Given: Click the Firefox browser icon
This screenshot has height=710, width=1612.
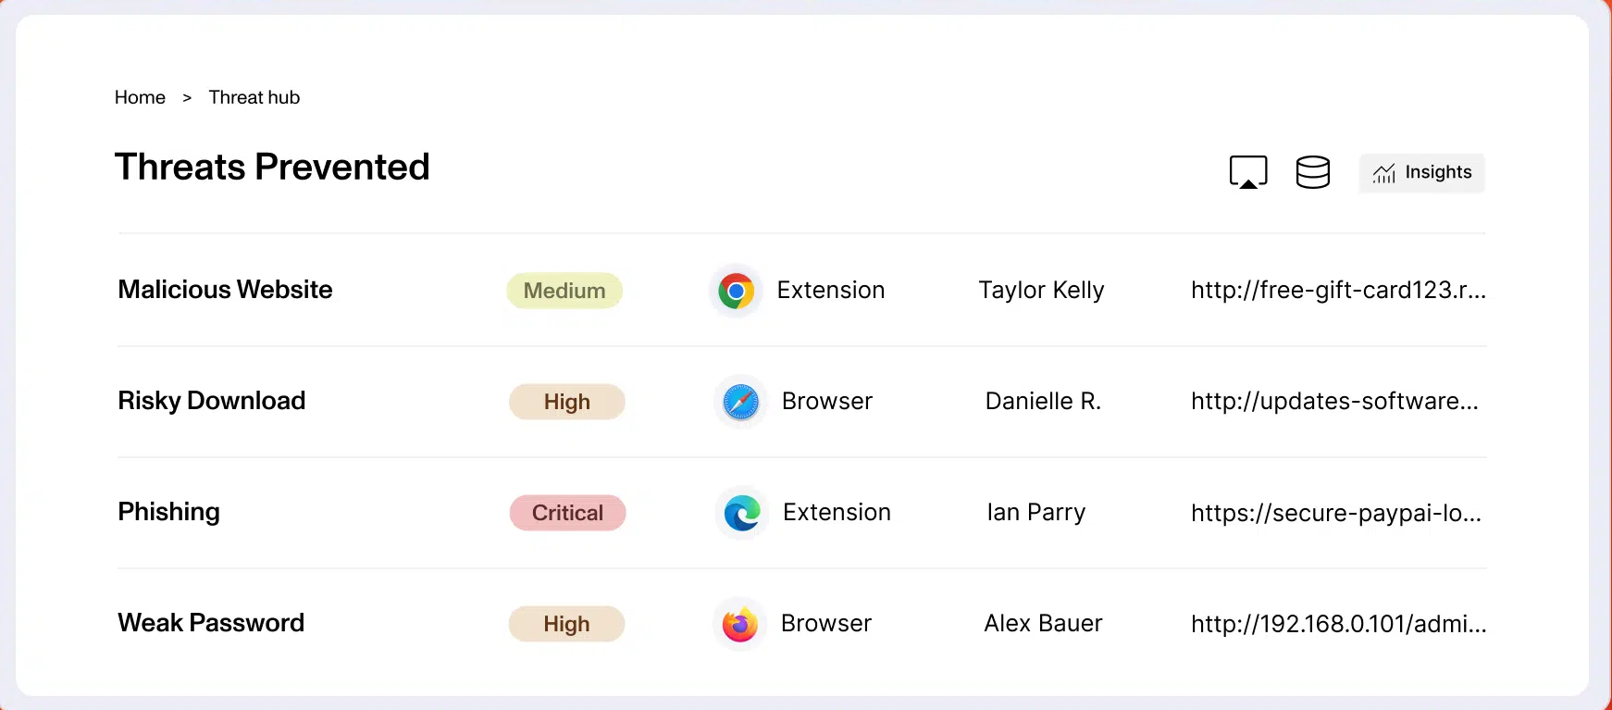Looking at the screenshot, I should [x=739, y=625].
